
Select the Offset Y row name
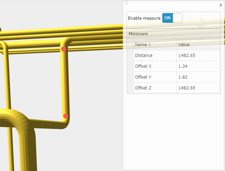143,77
